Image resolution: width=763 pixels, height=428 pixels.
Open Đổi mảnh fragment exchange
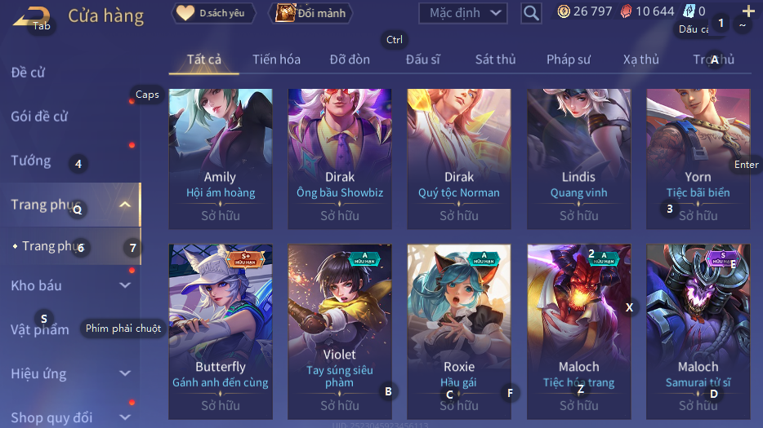pos(311,13)
